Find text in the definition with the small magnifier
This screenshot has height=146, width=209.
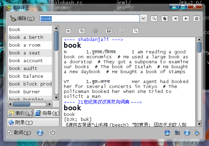pos(136,31)
